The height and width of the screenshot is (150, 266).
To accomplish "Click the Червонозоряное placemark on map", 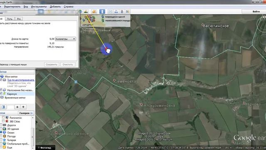I will tap(56, 132).
